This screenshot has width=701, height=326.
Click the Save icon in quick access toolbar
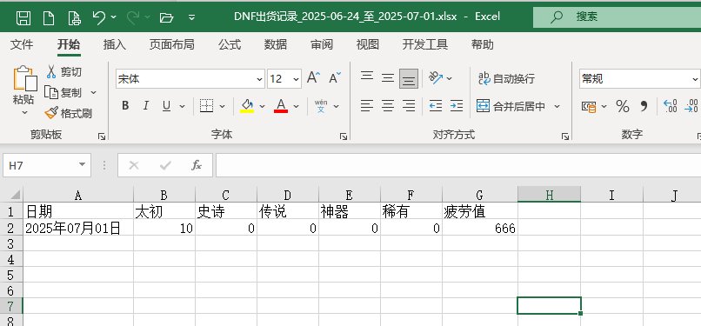tap(23, 17)
